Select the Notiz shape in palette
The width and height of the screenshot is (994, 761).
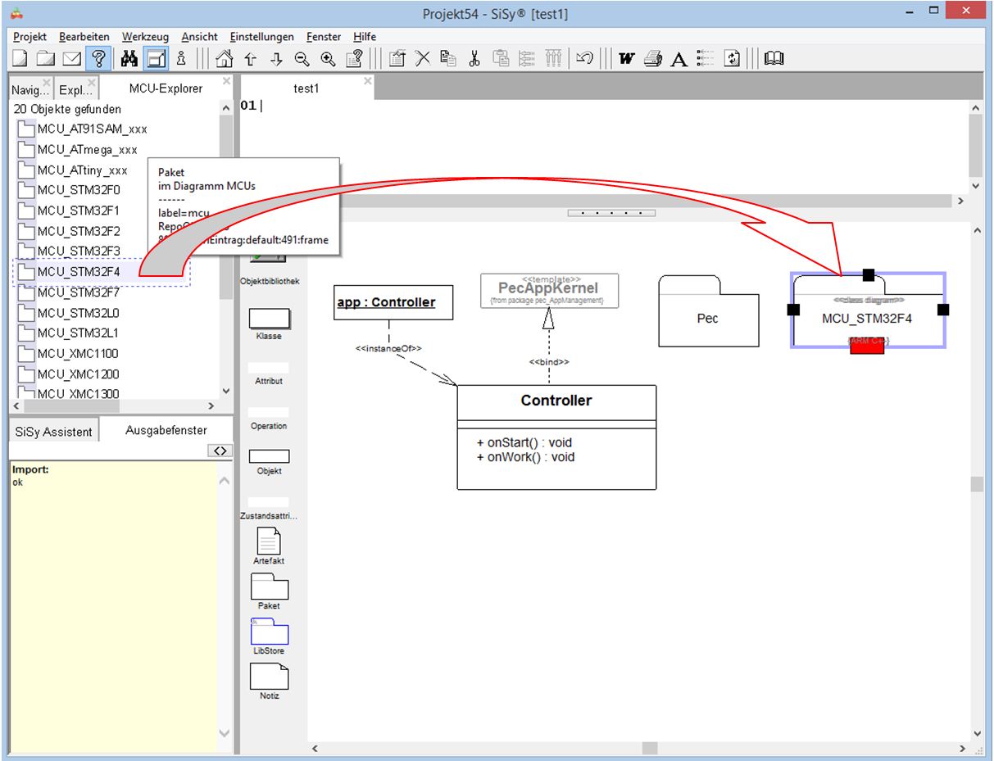[269, 677]
